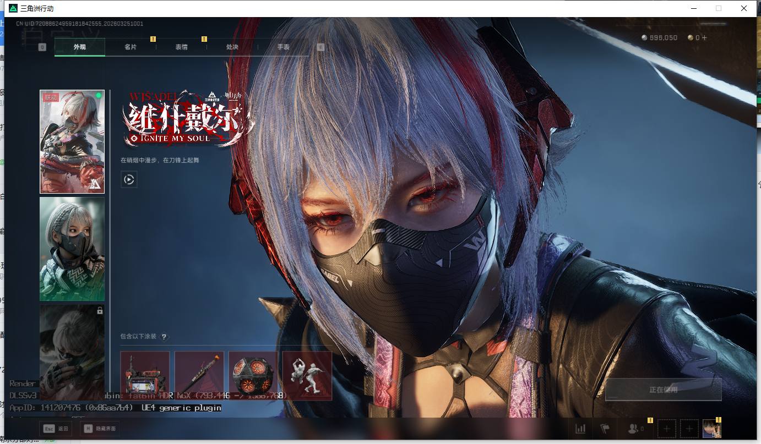Switch to the 外观 tab

80,47
